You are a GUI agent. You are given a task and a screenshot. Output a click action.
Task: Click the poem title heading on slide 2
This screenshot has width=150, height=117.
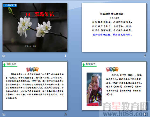[112, 14]
